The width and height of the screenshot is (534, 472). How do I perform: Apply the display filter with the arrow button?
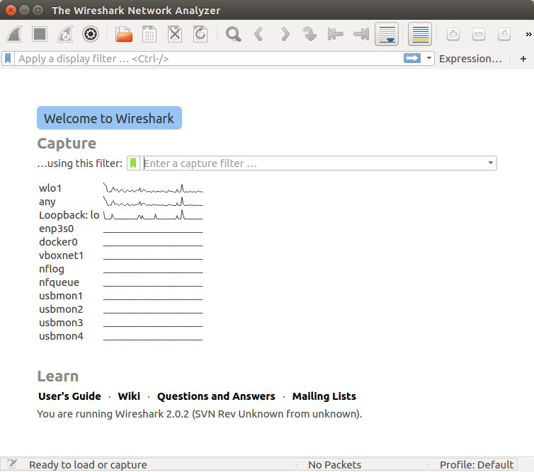pos(412,58)
